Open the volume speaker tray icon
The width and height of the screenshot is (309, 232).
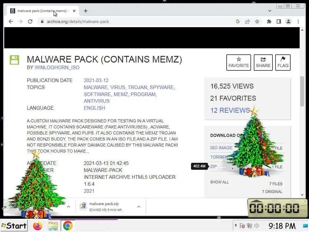tap(256, 225)
